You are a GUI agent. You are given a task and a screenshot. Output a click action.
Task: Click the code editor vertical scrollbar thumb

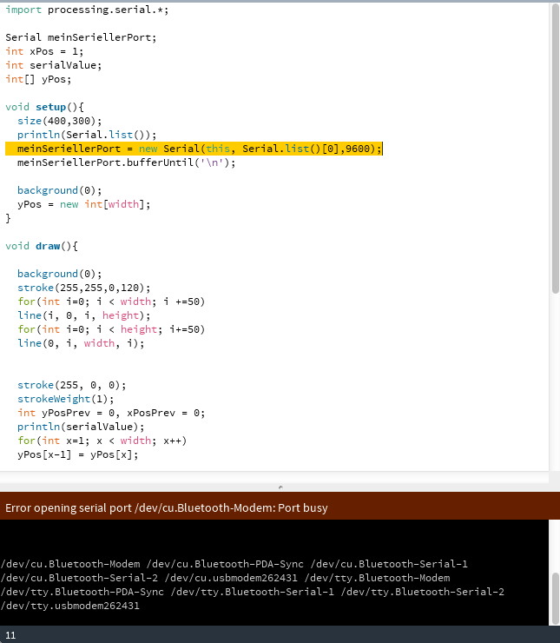click(x=555, y=149)
